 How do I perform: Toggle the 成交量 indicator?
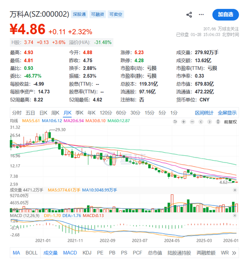(x=50, y=252)
